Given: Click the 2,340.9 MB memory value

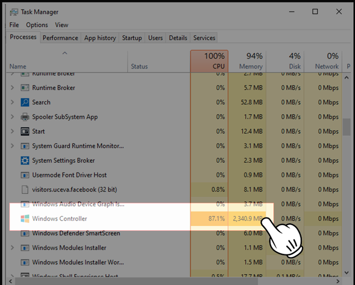Looking at the screenshot, I should tap(247, 219).
